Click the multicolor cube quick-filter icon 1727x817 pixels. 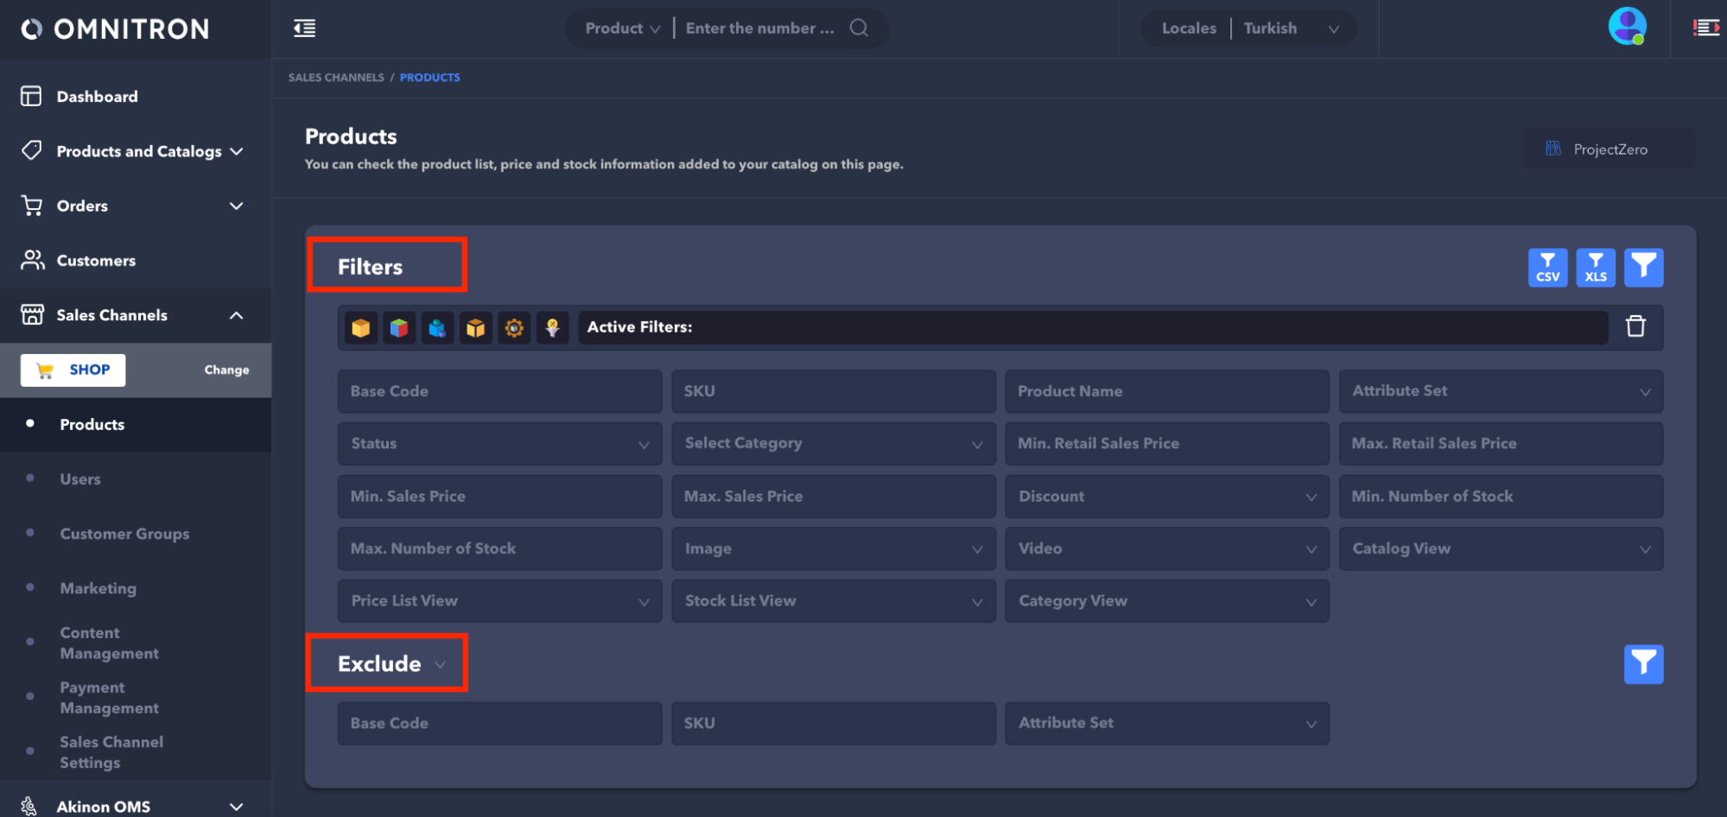click(399, 328)
